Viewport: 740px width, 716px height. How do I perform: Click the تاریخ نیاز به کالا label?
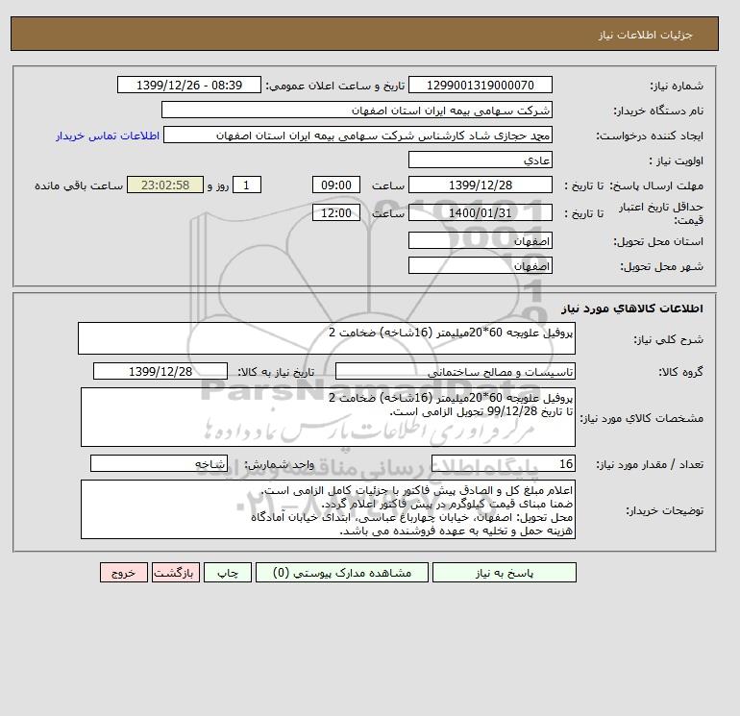point(276,372)
